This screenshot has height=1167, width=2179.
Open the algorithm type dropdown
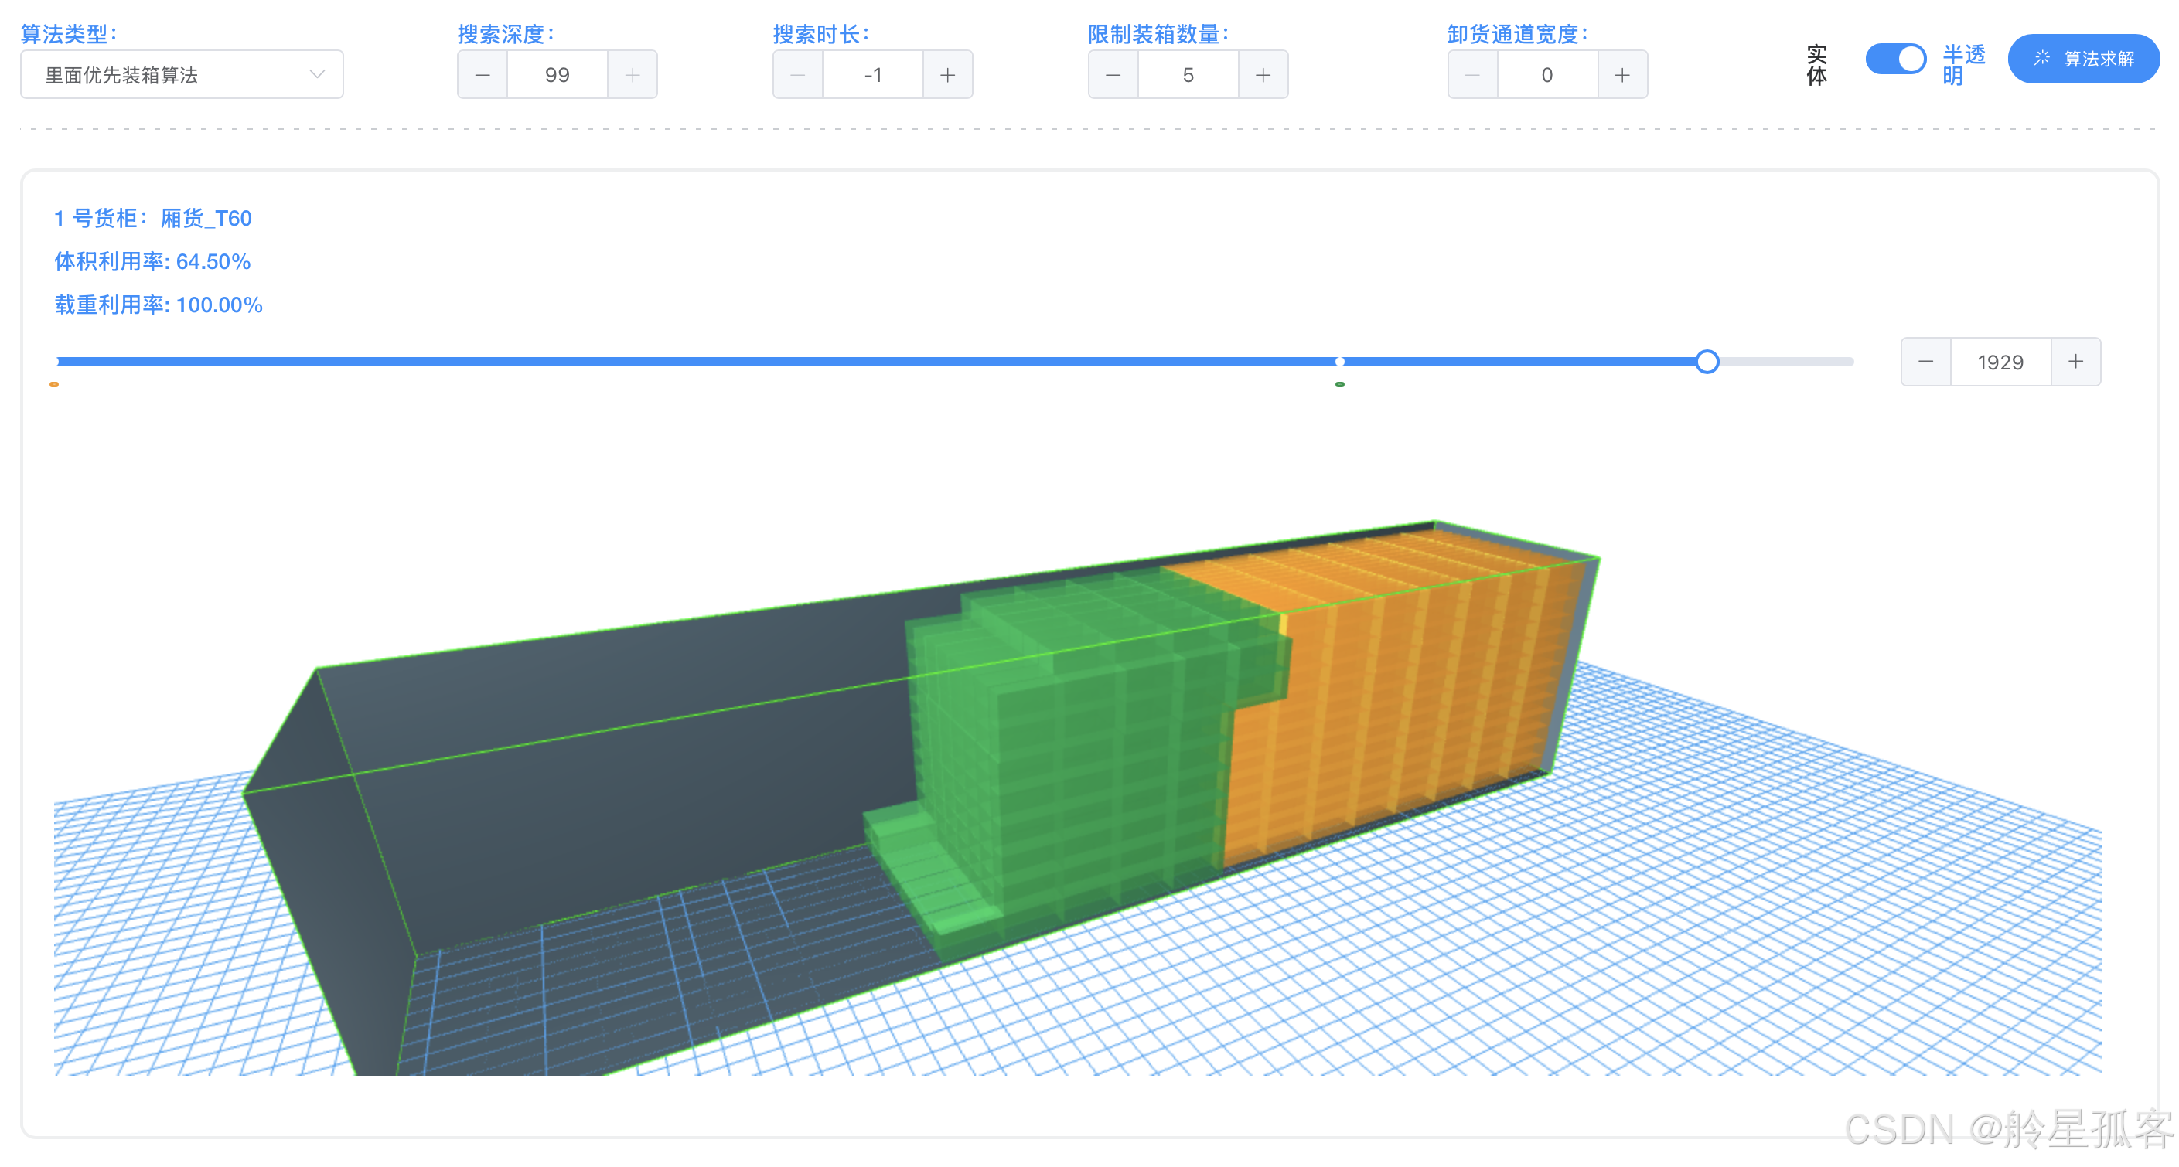tap(181, 75)
